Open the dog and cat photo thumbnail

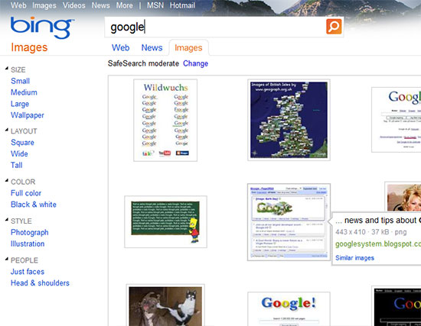click(165, 305)
